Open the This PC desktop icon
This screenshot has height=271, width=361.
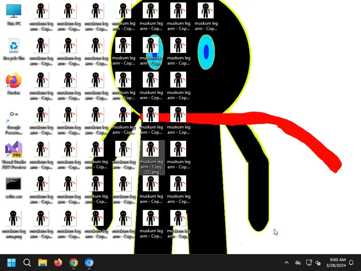point(14,14)
